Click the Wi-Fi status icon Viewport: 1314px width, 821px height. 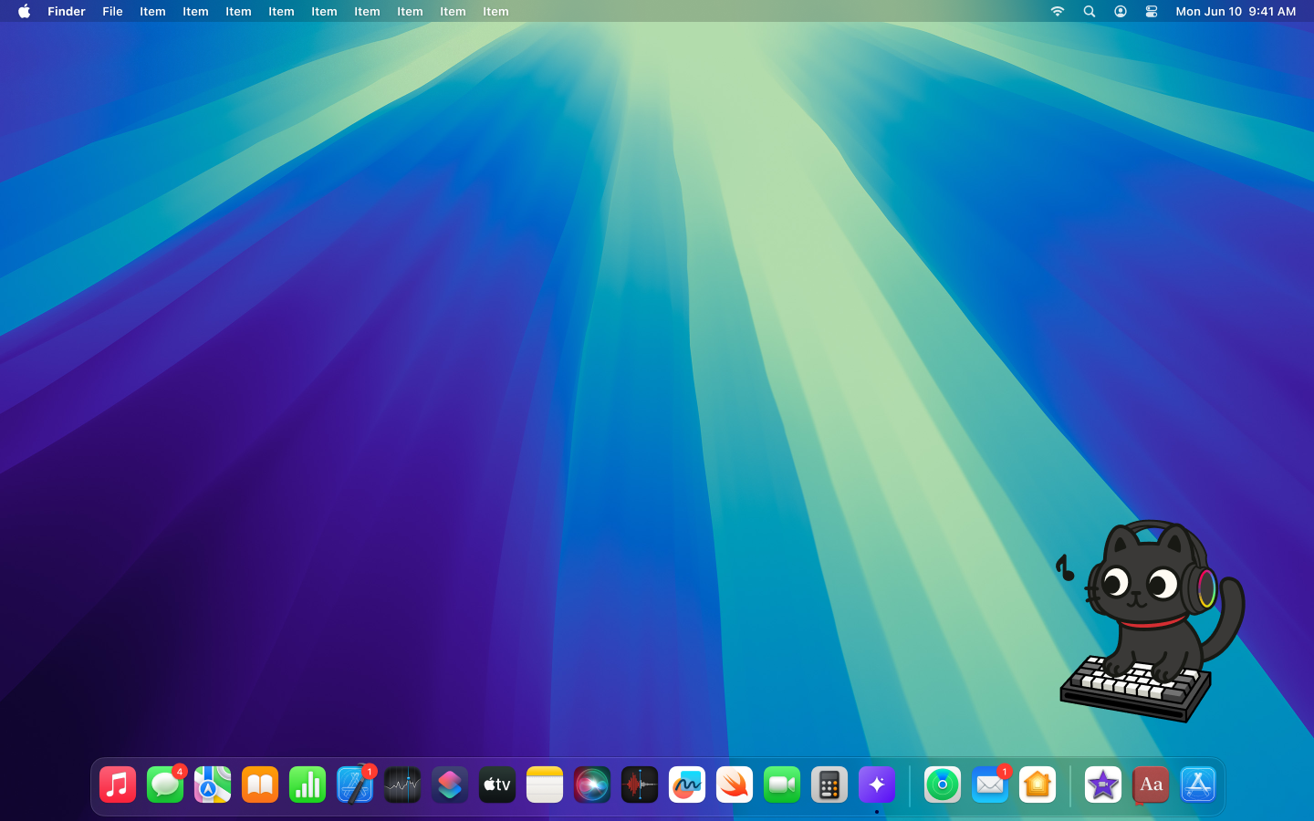(1058, 11)
